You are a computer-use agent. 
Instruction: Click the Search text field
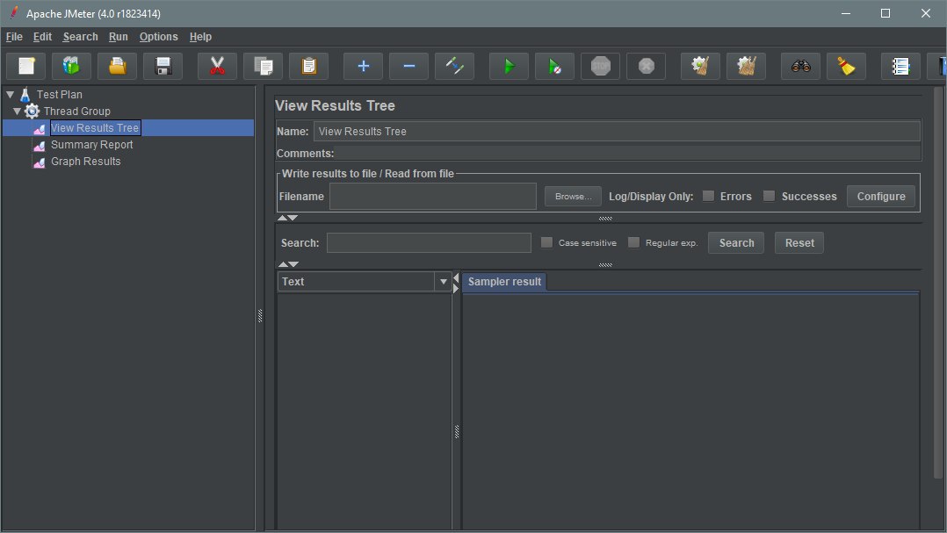429,242
